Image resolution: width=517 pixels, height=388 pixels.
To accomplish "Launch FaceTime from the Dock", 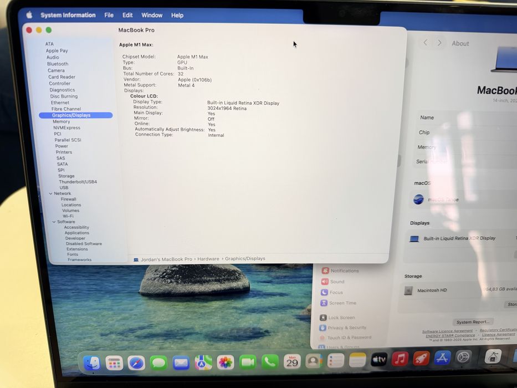I will (x=248, y=363).
